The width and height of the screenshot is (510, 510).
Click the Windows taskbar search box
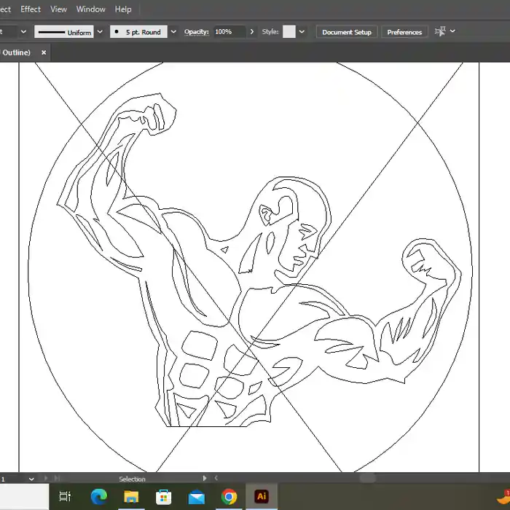(24, 497)
